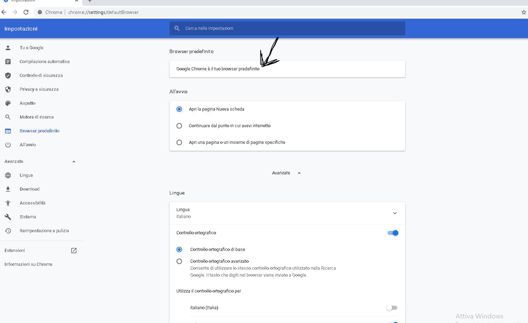Select Apri una pagina specifiche radio option
Viewport: 528px width, 323px height.
tap(179, 142)
